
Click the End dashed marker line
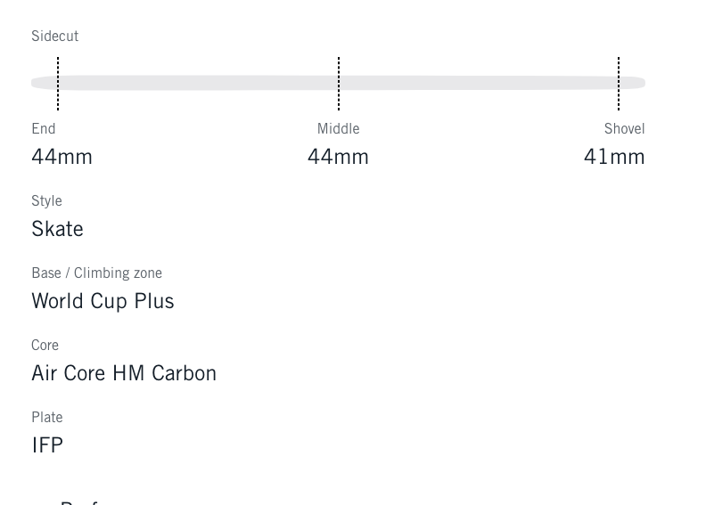click(58, 83)
